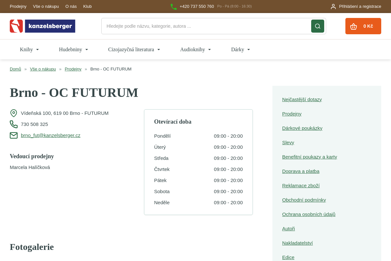Go to Vše o nákupu breadcrumb
The width and height of the screenshot is (391, 261).
tap(43, 69)
